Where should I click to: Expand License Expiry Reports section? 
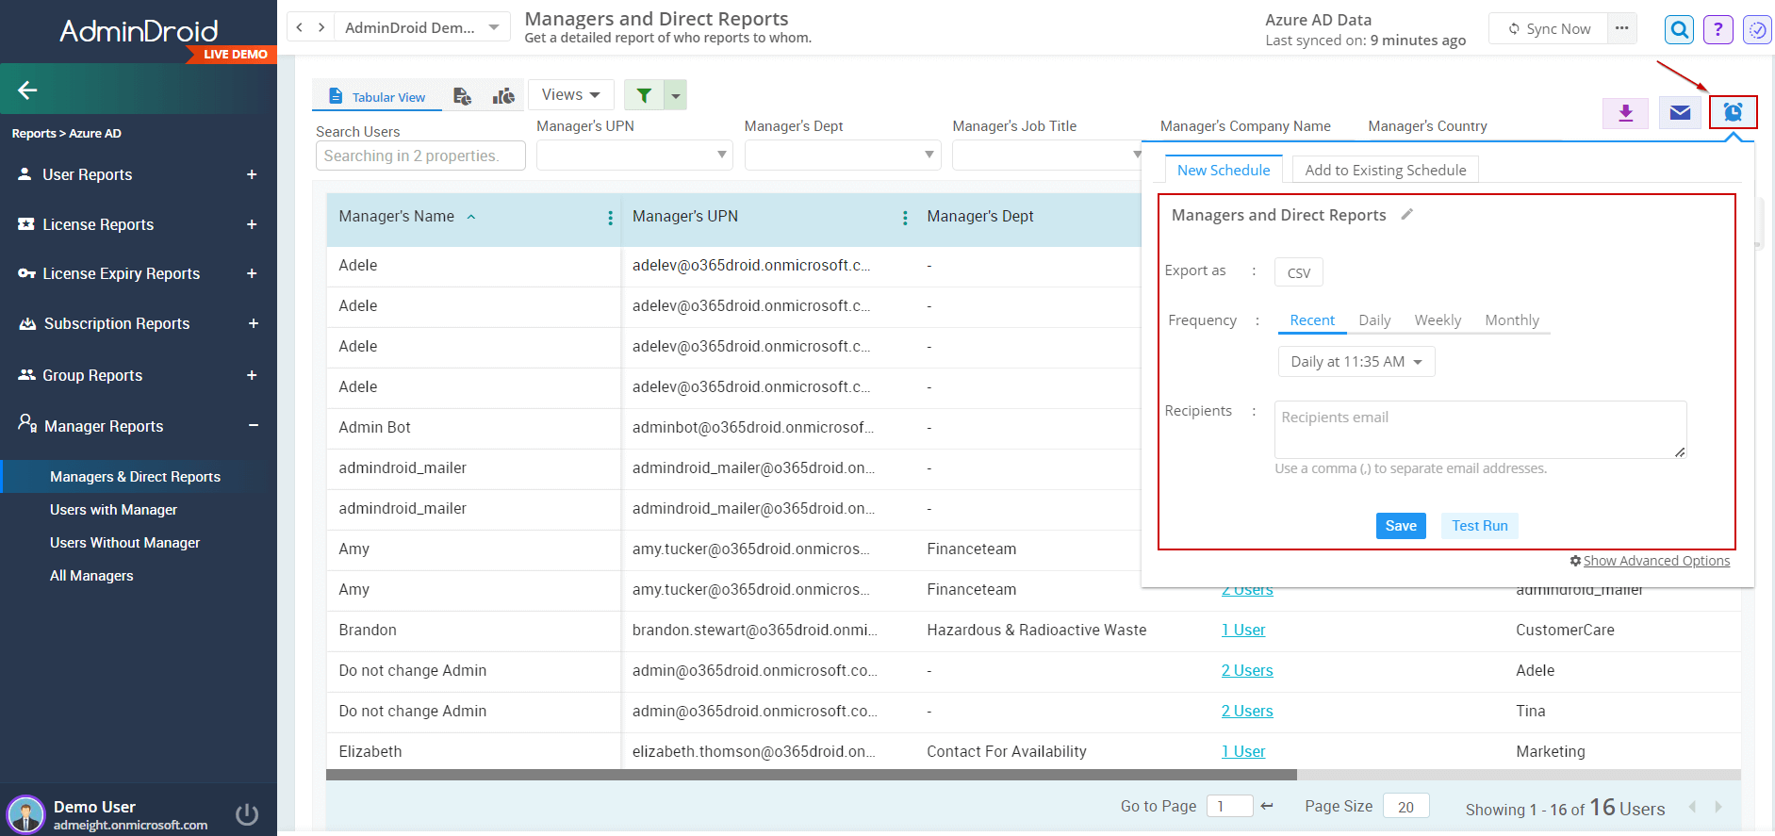(252, 273)
